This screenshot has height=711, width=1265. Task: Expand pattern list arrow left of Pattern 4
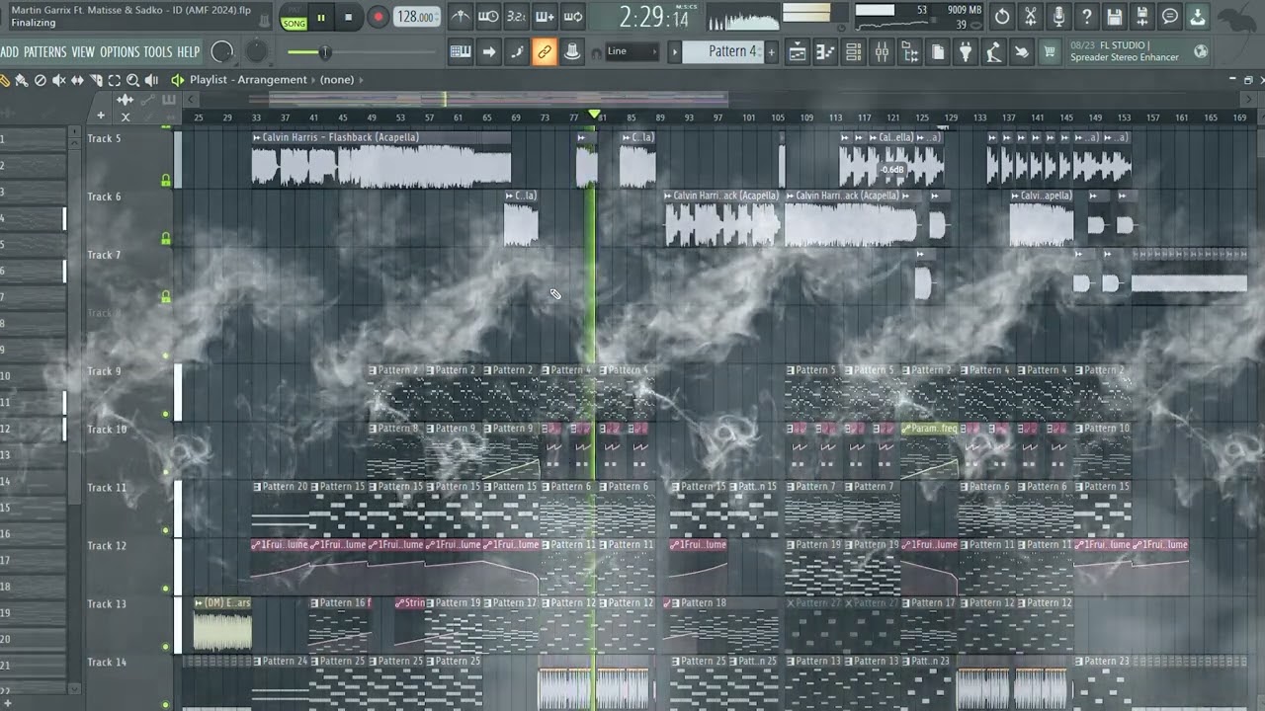pyautogui.click(x=675, y=51)
